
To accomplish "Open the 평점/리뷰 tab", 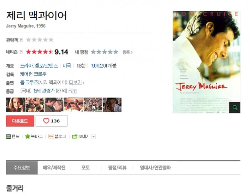I will (x=117, y=168).
